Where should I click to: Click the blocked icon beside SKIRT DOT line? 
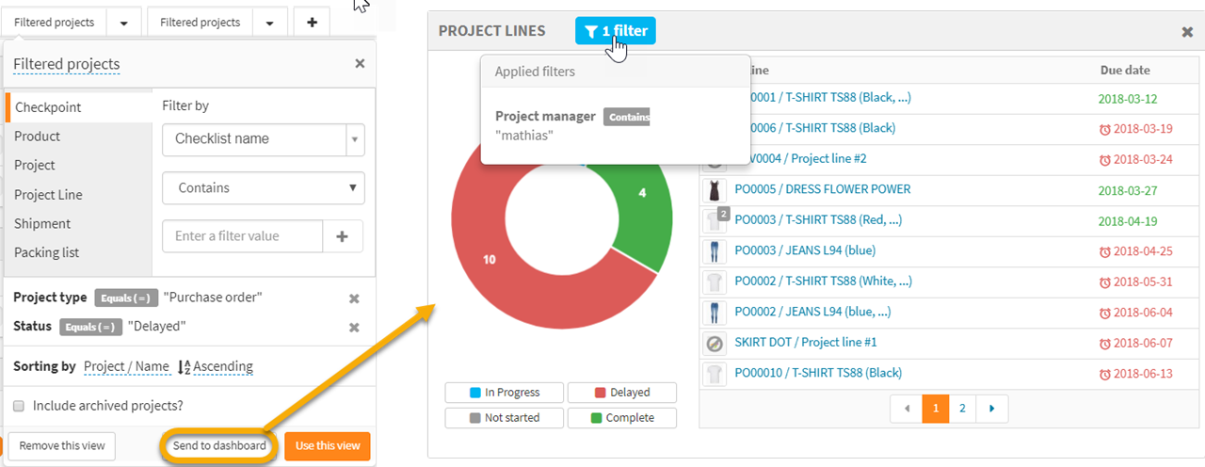coord(715,343)
